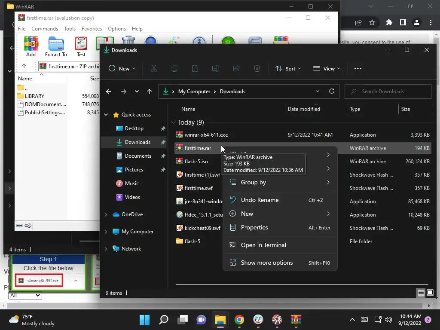Click the Paste icon in Explorer toolbar
This screenshot has height=330, width=440.
coord(195,68)
